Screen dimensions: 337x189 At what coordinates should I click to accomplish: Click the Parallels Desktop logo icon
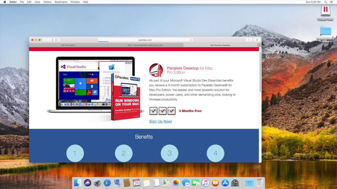click(x=156, y=70)
